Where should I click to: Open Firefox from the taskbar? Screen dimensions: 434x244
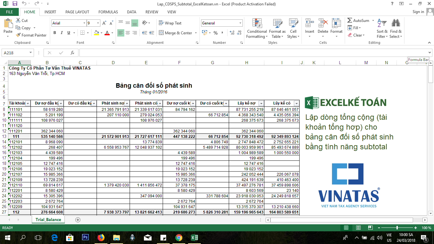click(101, 237)
